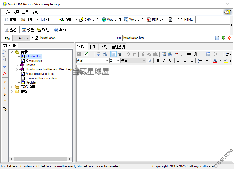This screenshot has width=234, height=169.
Task: Click the find binoculars icon
Action: coord(105,54)
